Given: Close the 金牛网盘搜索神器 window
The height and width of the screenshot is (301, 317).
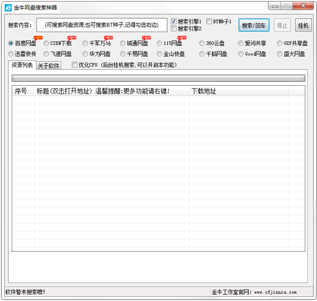Looking at the screenshot, I should pos(303,6).
